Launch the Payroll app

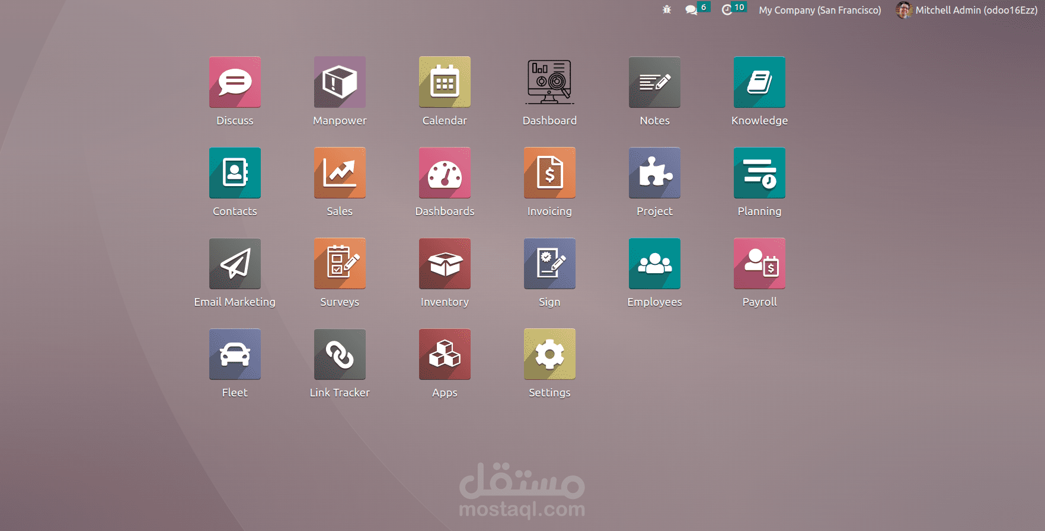(x=759, y=264)
